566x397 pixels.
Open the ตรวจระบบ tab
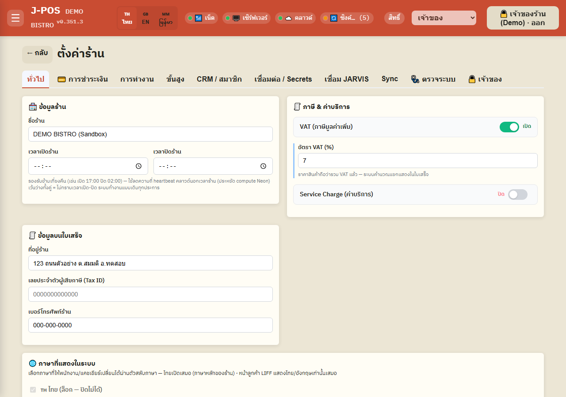click(x=433, y=79)
